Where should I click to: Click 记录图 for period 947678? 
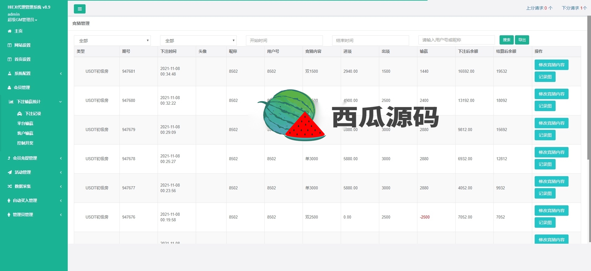[545, 164]
